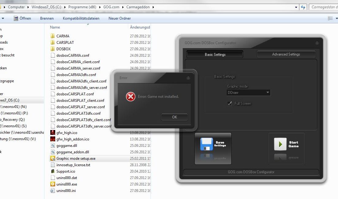Screen dimensions: 338x199
Task: Expand the breadcrumb arrow after Carmageddon
Action: 153,7
